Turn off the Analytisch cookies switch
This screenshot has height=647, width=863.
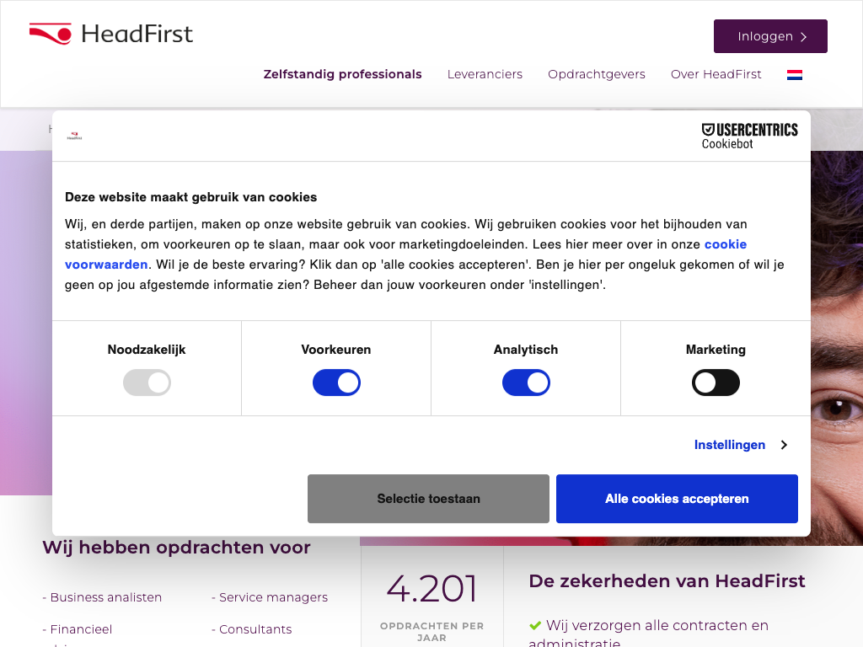526,383
